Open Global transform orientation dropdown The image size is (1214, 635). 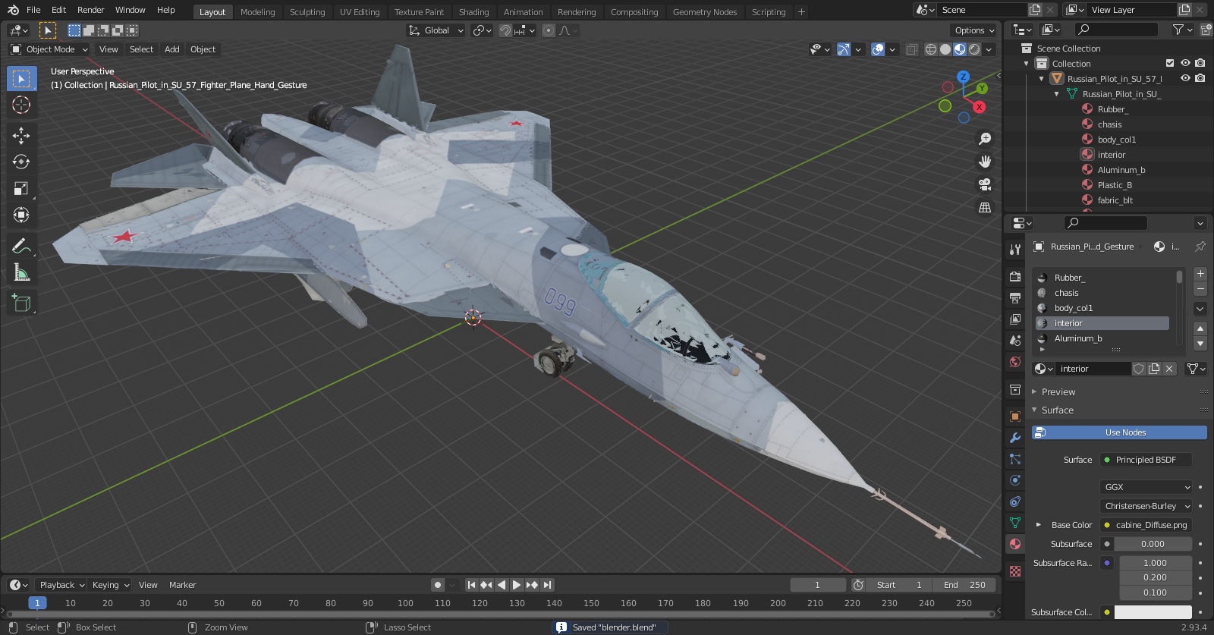(436, 30)
